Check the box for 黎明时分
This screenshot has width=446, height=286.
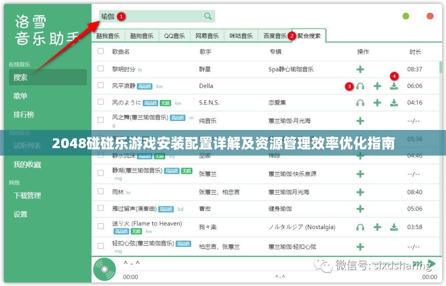click(101, 69)
